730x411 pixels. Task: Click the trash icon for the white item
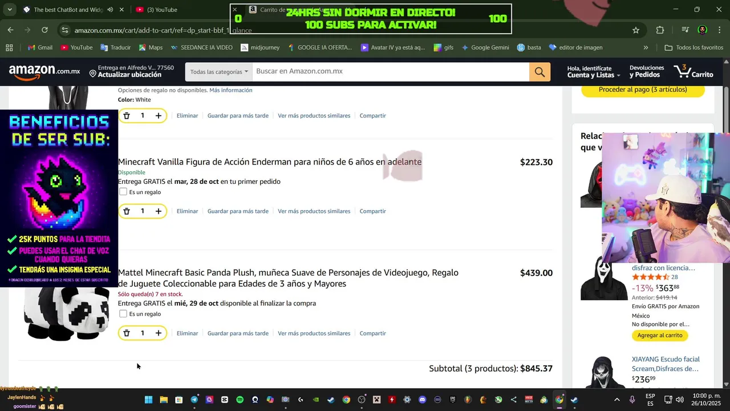127,115
